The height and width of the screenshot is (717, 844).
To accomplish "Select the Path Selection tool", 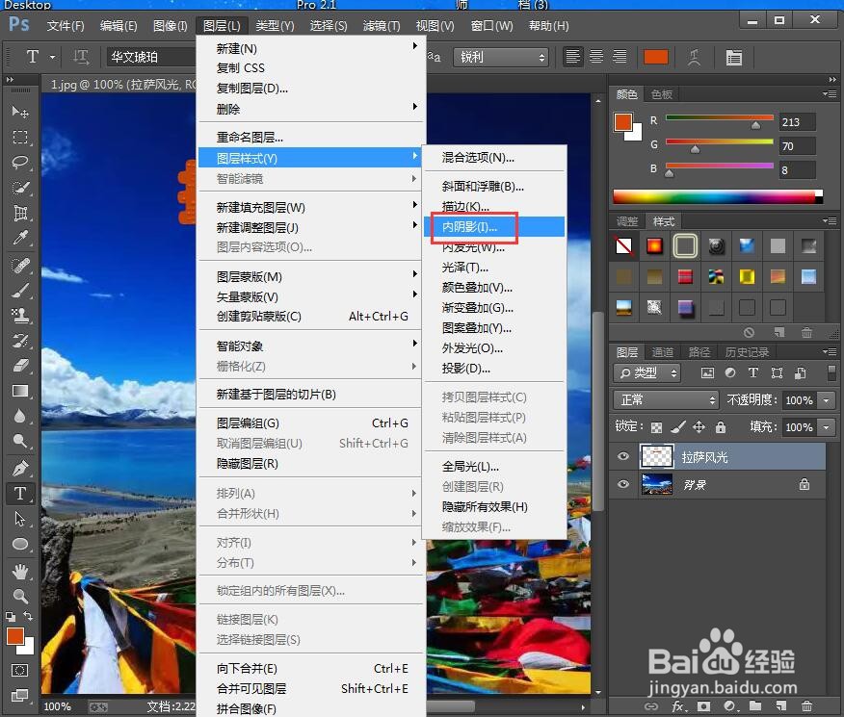I will pos(21,520).
